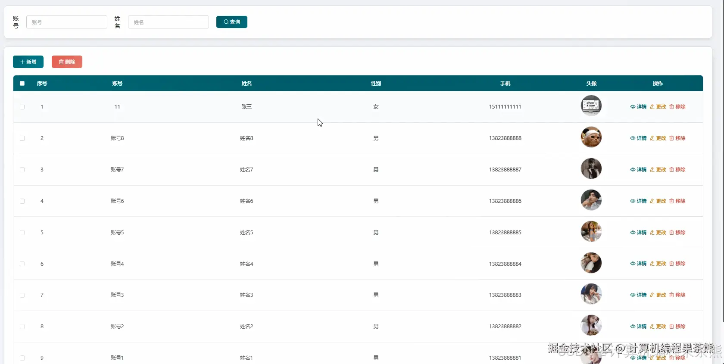Click the 操作 column header

(658, 84)
